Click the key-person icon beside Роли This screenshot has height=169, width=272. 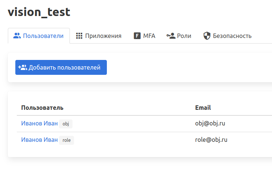click(171, 36)
